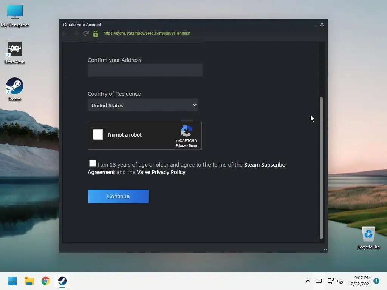Open File Explorer from taskbar
The image size is (387, 290).
point(29,281)
